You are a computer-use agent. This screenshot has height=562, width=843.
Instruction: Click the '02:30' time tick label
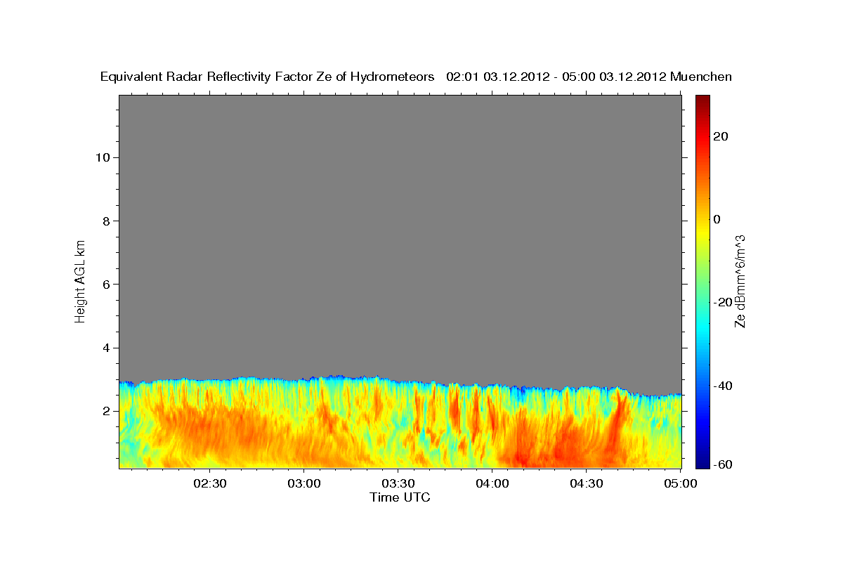click(209, 483)
